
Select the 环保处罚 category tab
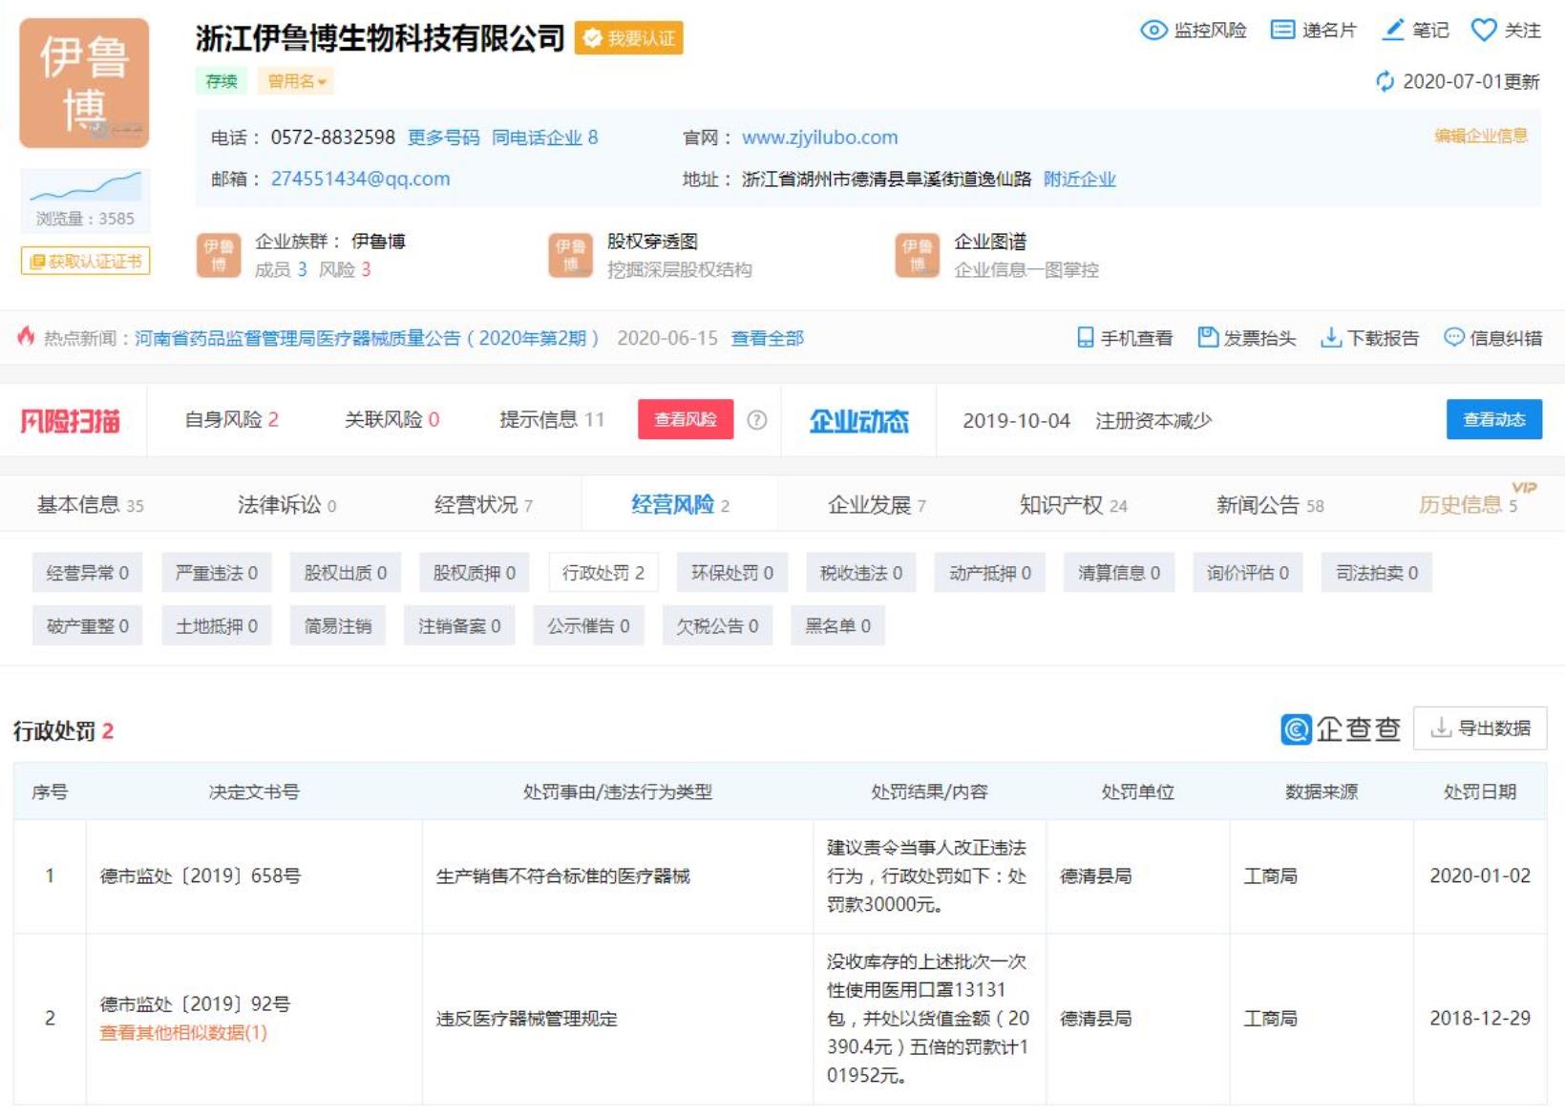(x=731, y=573)
